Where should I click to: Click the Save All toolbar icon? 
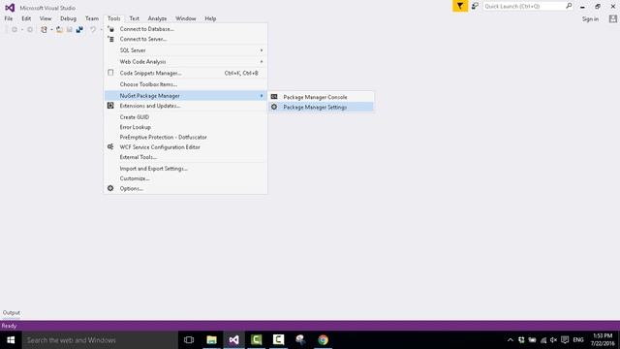79,30
